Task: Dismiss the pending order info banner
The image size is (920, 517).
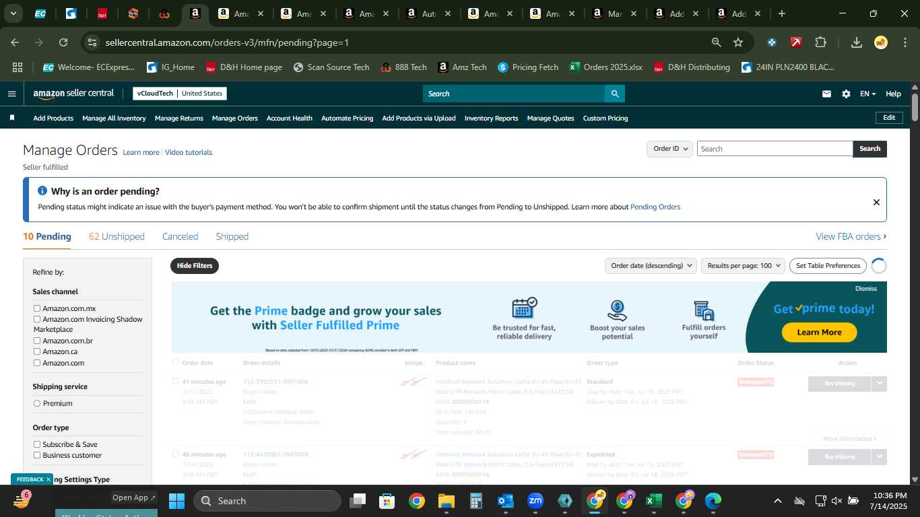Action: click(876, 202)
